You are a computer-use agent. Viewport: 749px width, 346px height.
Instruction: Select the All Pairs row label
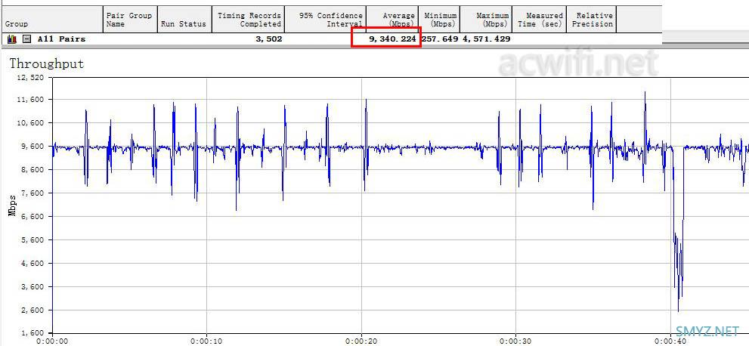[x=61, y=39]
